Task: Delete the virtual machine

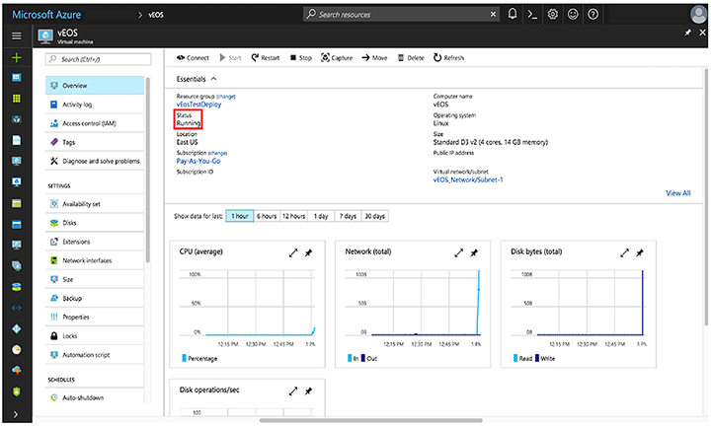Action: pos(411,58)
